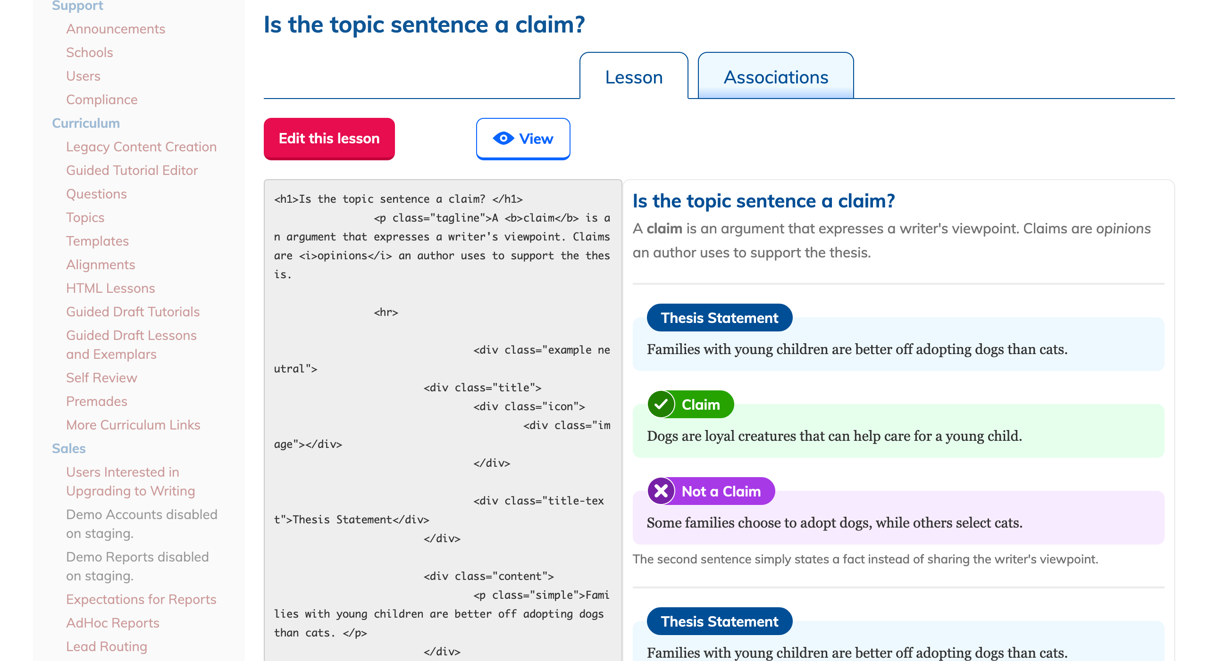Open More Curriculum Links

(133, 425)
